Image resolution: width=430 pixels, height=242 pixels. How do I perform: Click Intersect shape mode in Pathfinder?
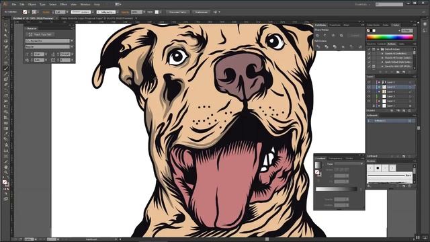pyautogui.click(x=333, y=36)
